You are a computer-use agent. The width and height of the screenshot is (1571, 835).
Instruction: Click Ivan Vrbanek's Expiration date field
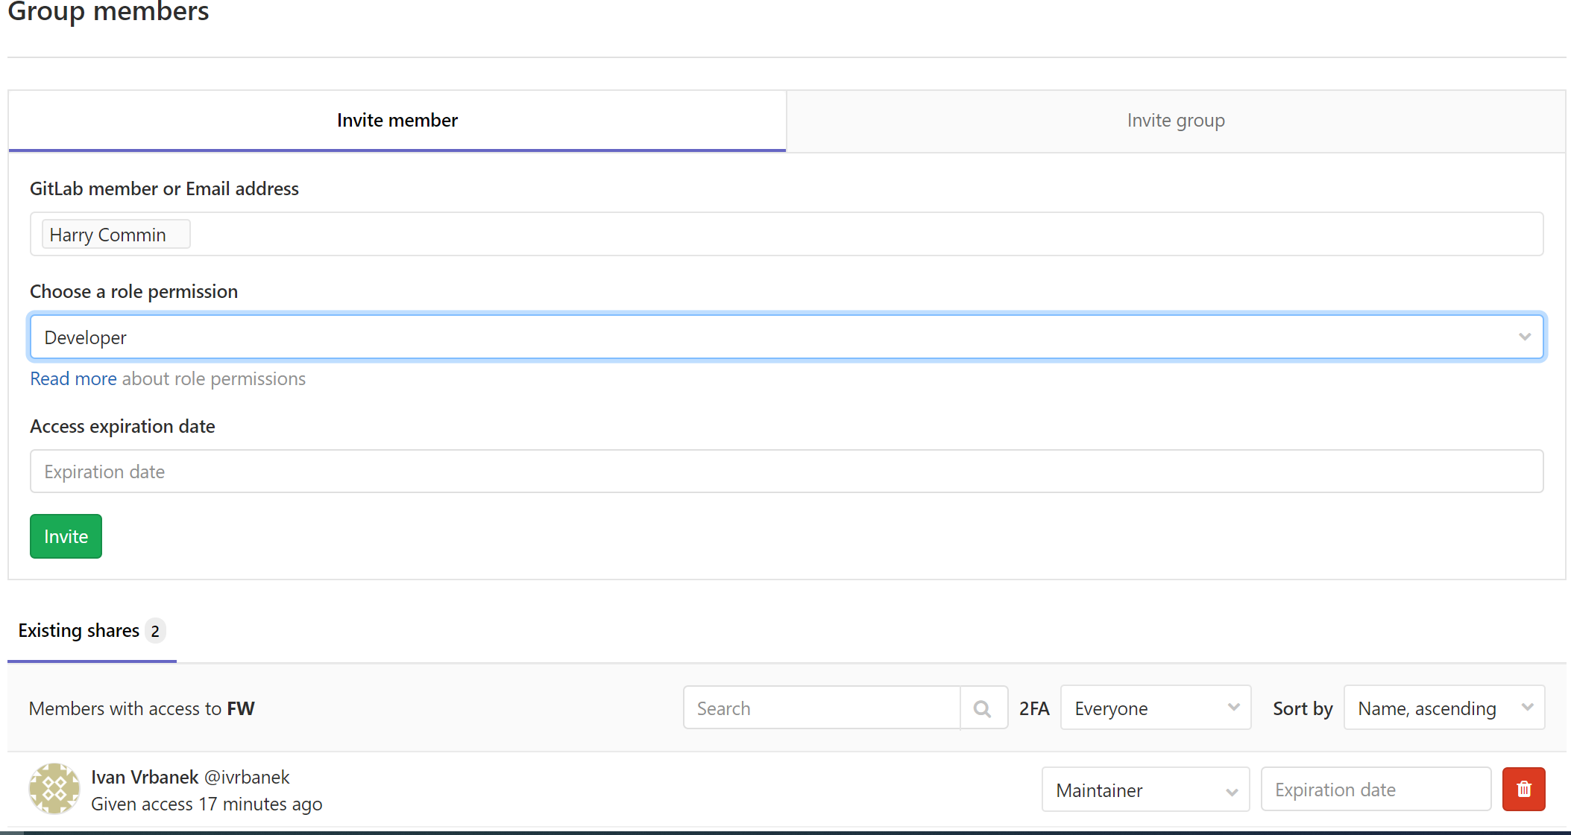(1375, 790)
